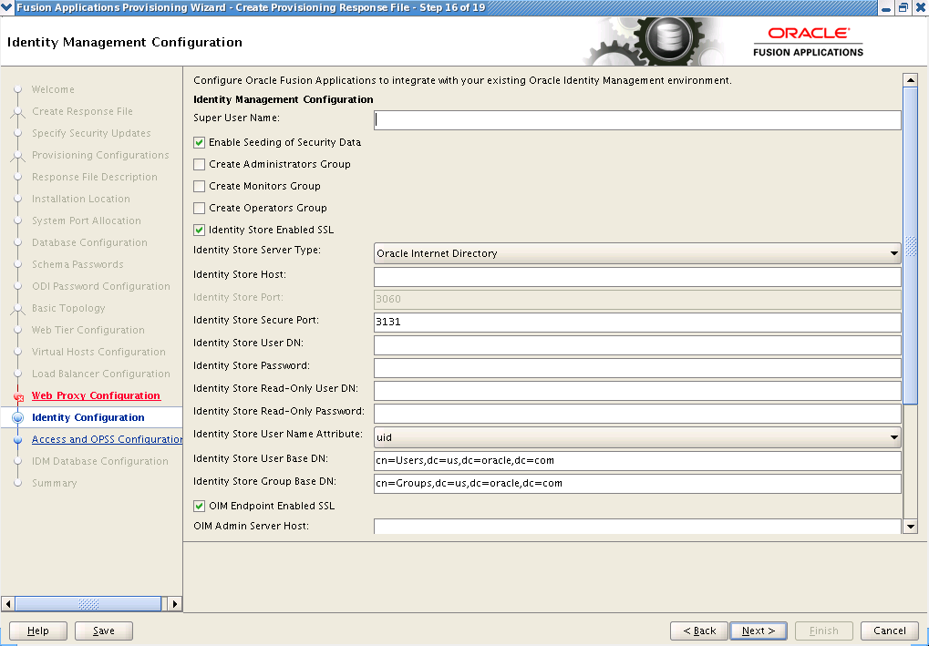The image size is (929, 646).
Task: Check Create Operators Group
Action: click(x=199, y=209)
